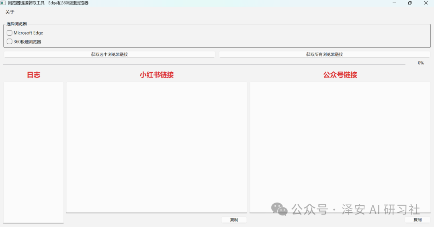Minimize the 浏览器链接获取工具 window
This screenshot has width=434, height=227.
pyautogui.click(x=394, y=3)
